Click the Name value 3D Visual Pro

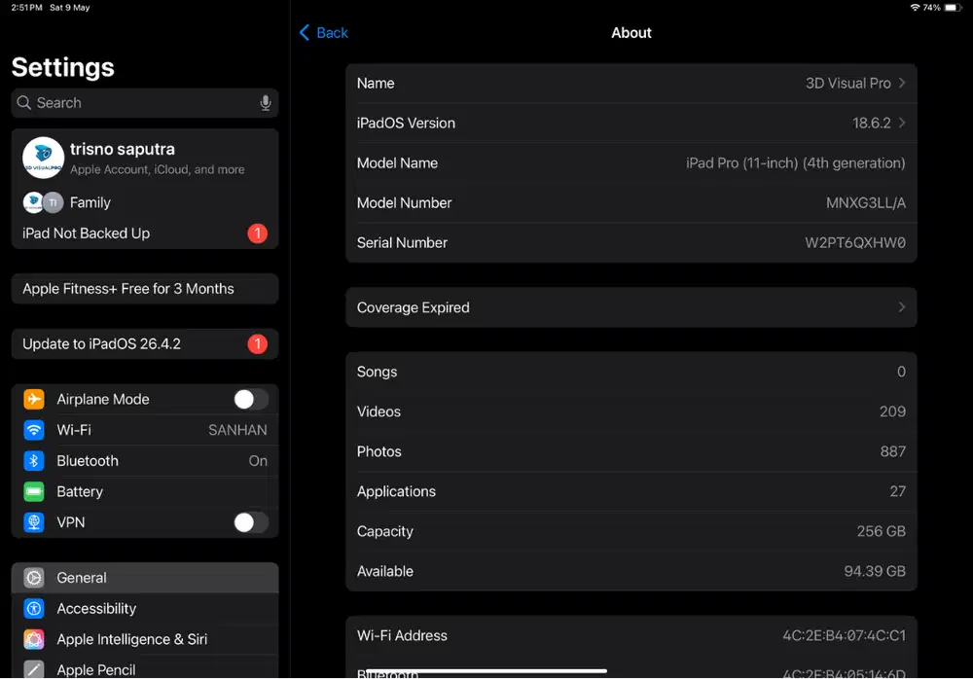[847, 83]
